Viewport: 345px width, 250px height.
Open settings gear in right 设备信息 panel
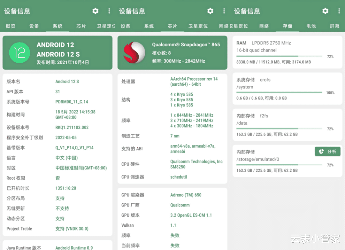tap(325, 11)
